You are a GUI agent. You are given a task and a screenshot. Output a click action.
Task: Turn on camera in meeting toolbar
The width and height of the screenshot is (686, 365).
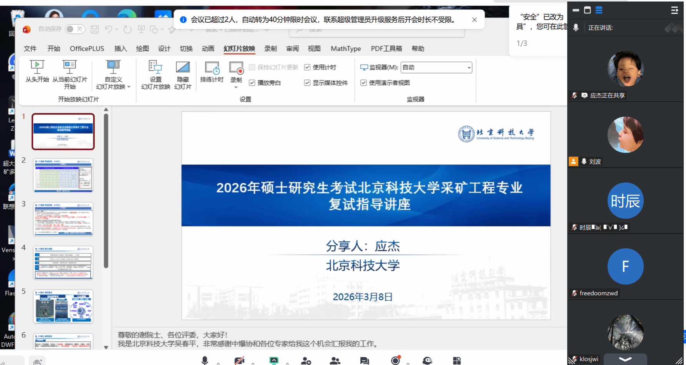[x=239, y=360]
